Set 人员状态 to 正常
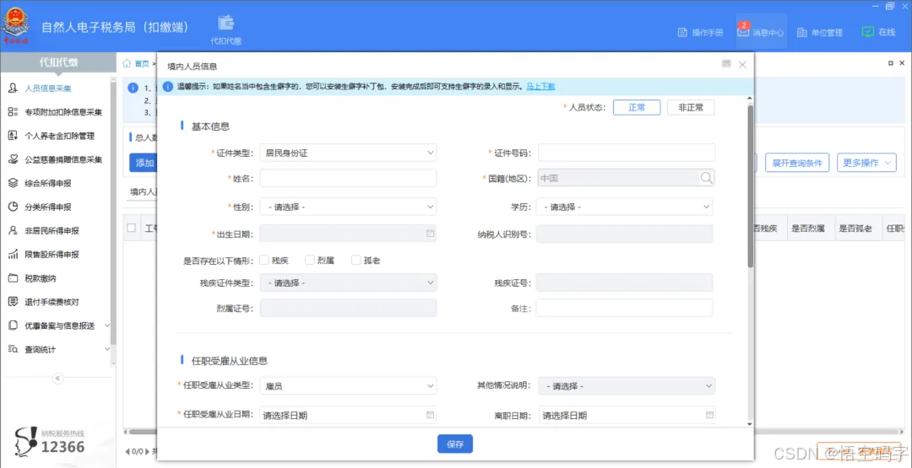Screen dimensions: 912x468 click(x=637, y=108)
